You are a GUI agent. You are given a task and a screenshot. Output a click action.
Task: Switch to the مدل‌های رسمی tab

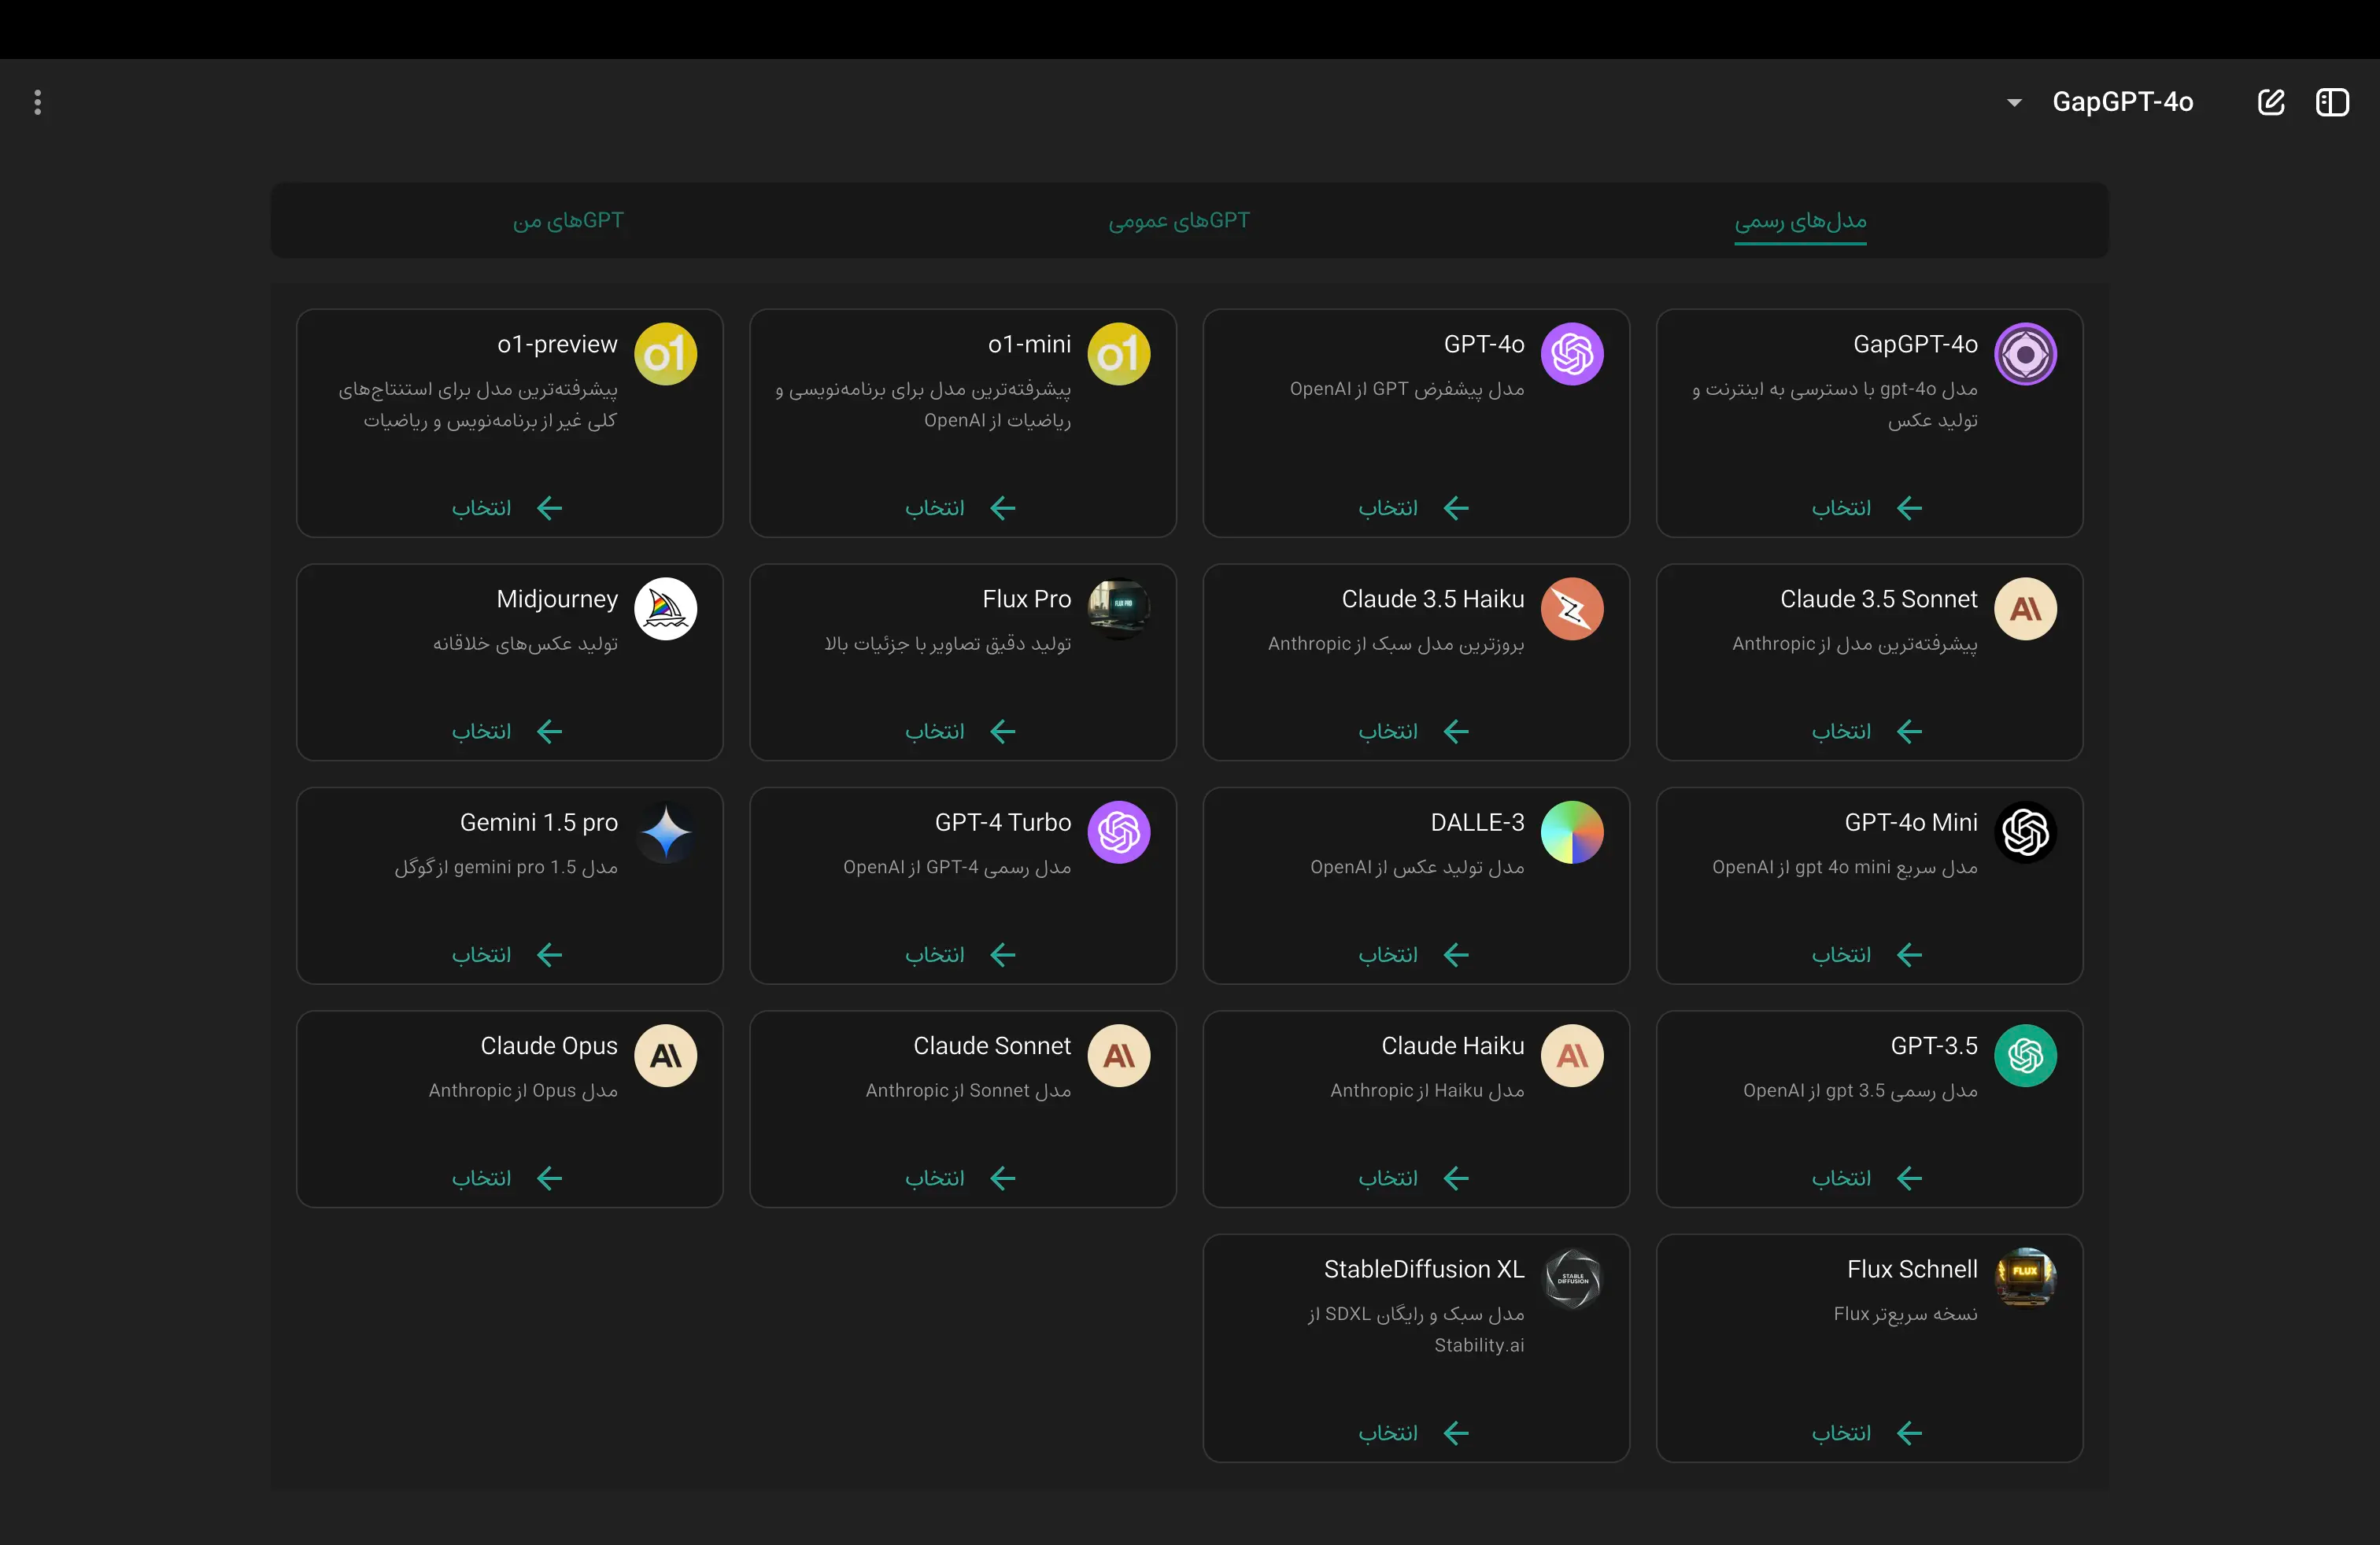point(1800,221)
